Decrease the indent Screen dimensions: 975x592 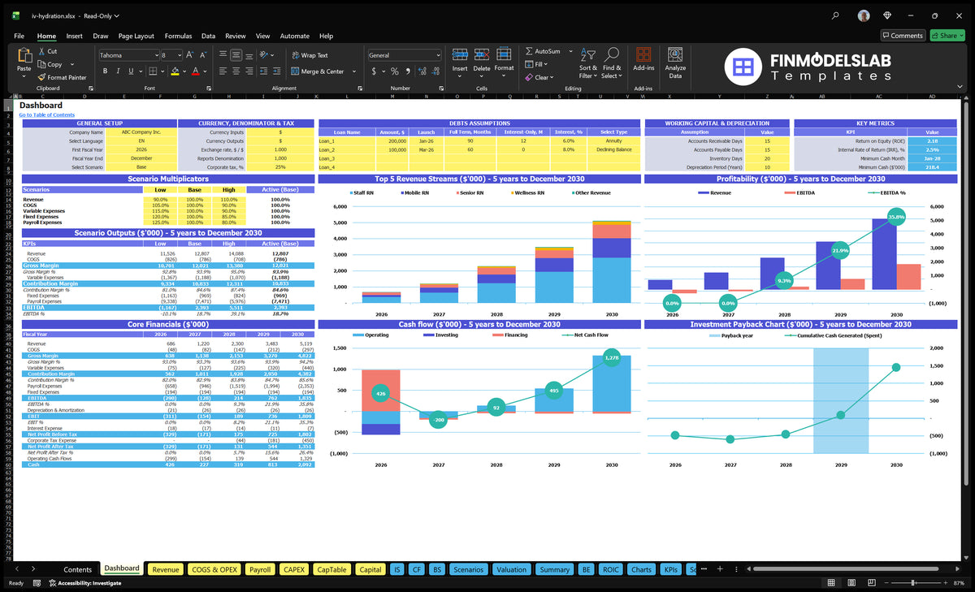pyautogui.click(x=262, y=71)
